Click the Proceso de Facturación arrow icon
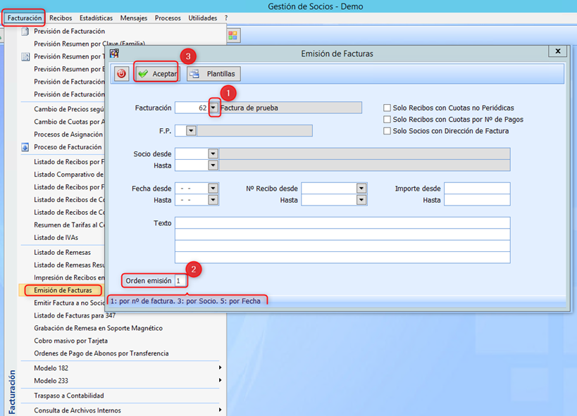 (25, 147)
